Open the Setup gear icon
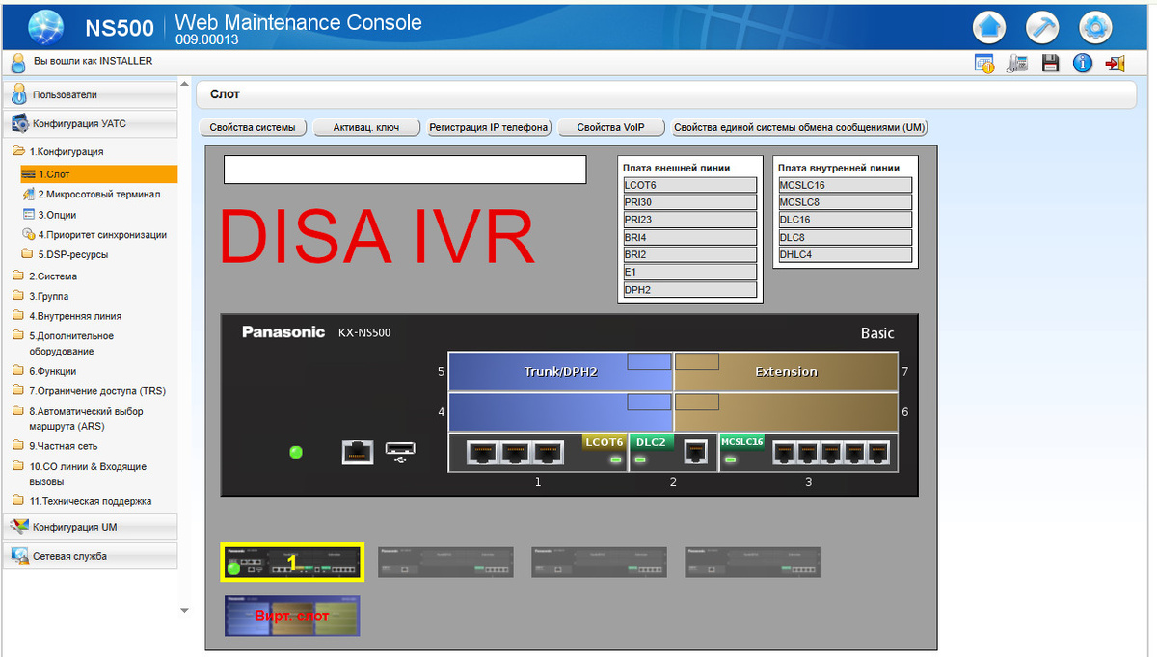1157x657 pixels. pos(1095,27)
